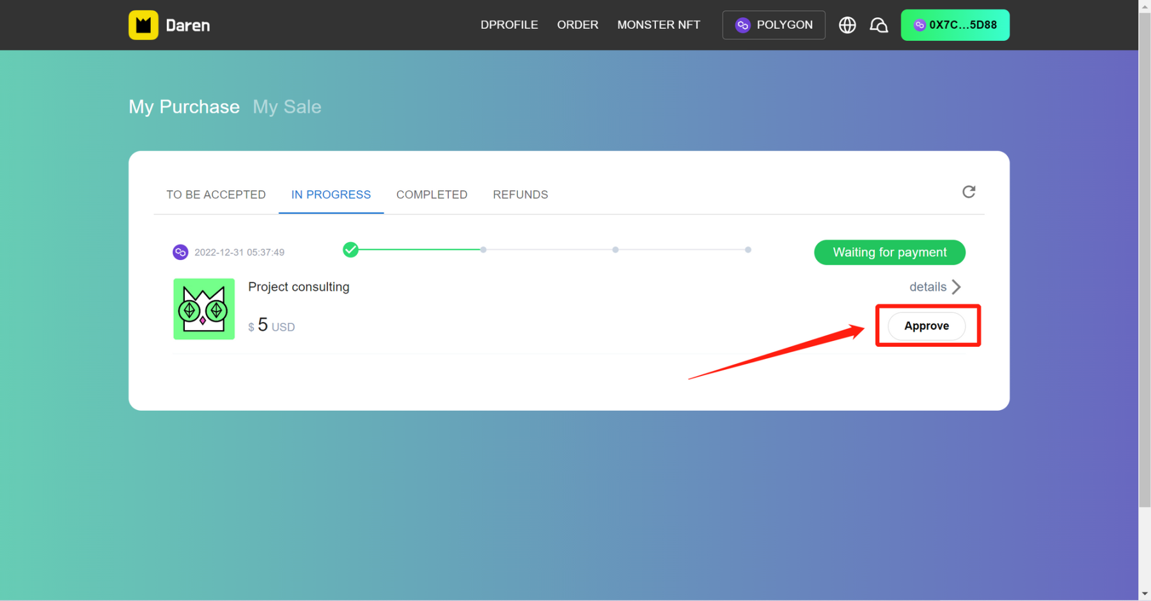Expand order details chevron
1151x601 pixels.
[x=956, y=287]
